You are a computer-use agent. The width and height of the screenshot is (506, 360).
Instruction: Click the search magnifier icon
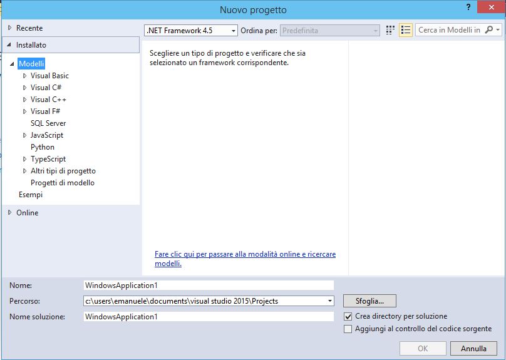[489, 30]
